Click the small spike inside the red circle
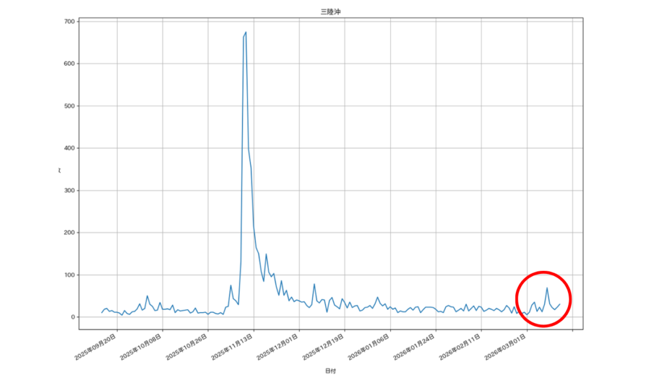This screenshot has width=667, height=375. click(x=547, y=288)
